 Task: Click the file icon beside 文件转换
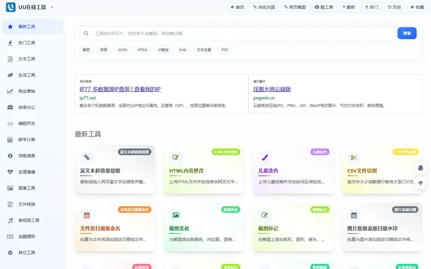pos(10,204)
